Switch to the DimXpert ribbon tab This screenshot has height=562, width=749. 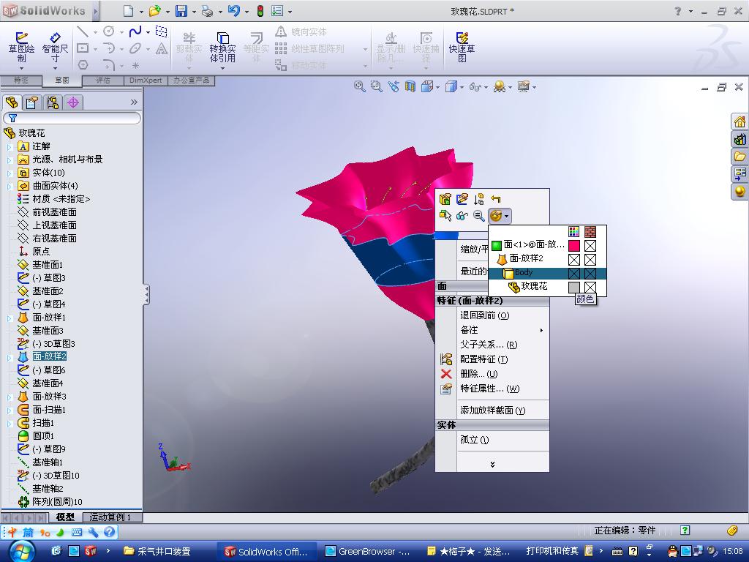pyautogui.click(x=146, y=80)
